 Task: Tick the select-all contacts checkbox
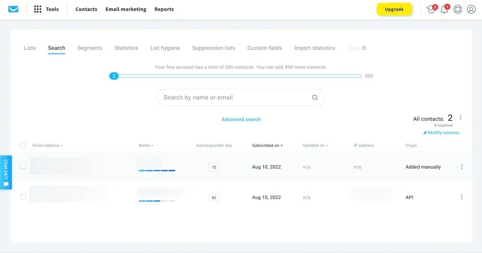(x=23, y=145)
